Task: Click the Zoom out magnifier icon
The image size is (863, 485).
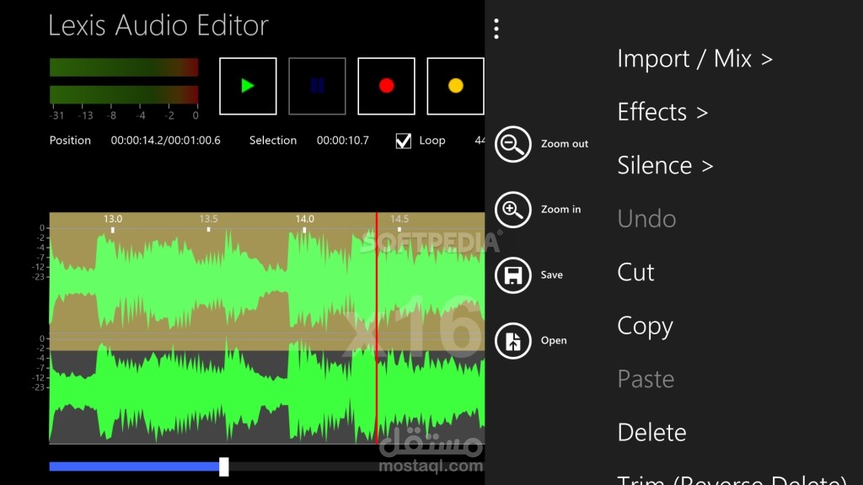Action: point(513,144)
